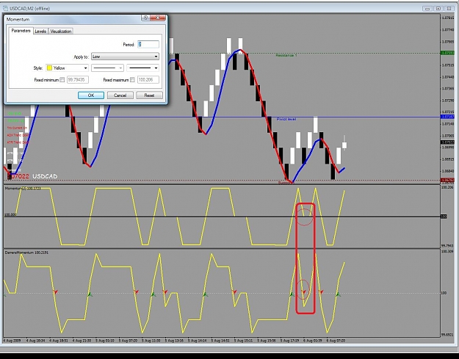Click the Momentum dialog help button

point(145,18)
